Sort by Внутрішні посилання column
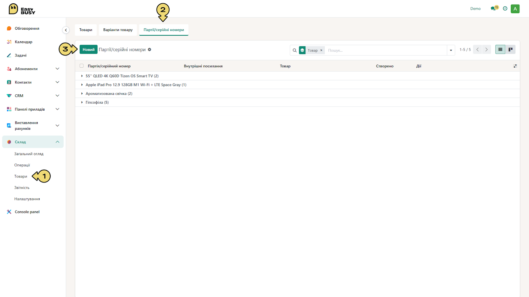 click(203, 66)
